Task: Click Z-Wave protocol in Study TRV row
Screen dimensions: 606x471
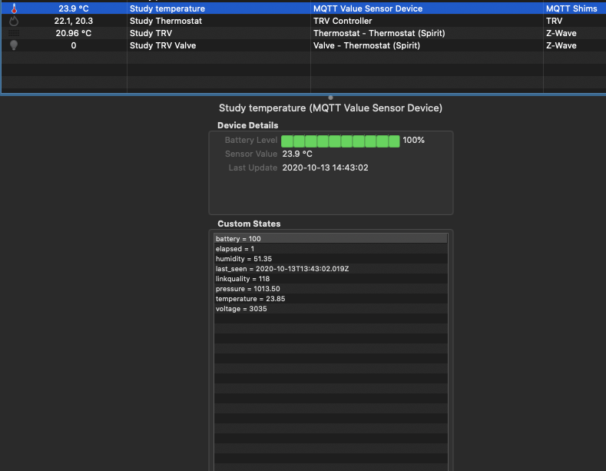Action: (x=561, y=33)
